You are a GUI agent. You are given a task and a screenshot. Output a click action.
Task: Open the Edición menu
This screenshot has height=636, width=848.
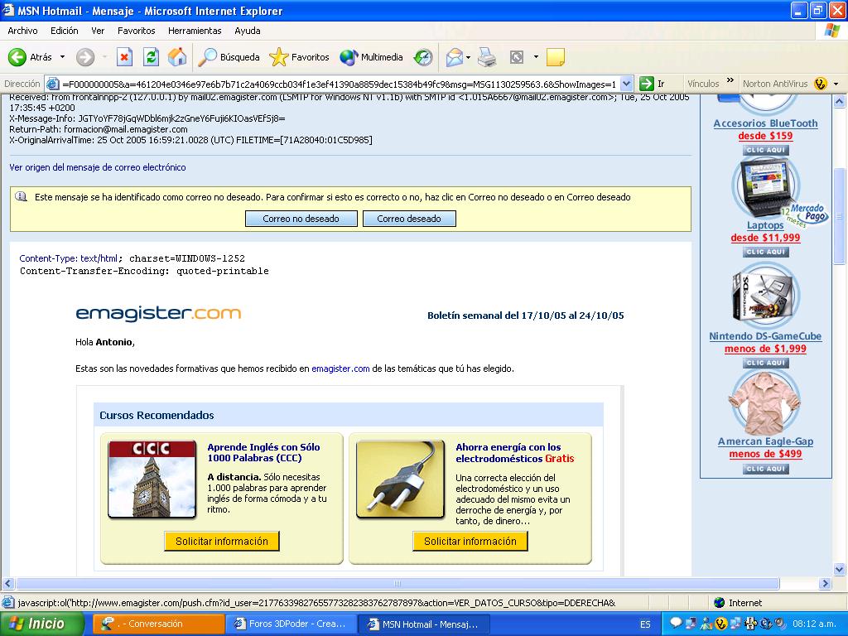click(65, 31)
